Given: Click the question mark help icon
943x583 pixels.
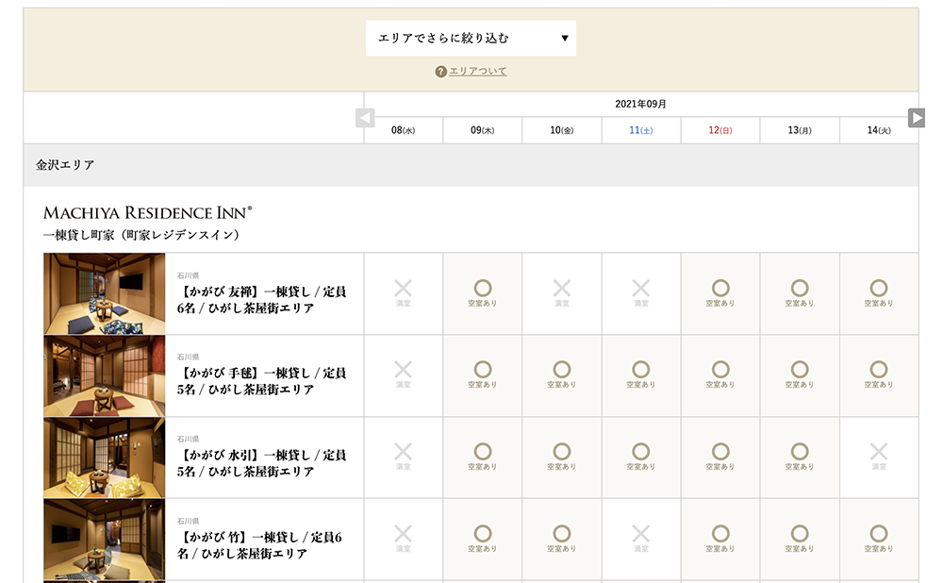Looking at the screenshot, I should pyautogui.click(x=440, y=72).
